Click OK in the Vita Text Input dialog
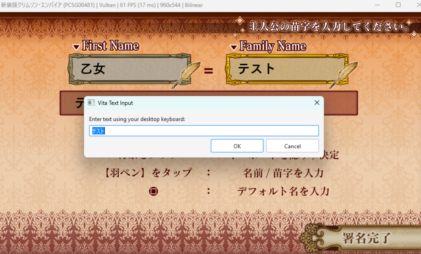The height and width of the screenshot is (254, 421). tap(237, 146)
